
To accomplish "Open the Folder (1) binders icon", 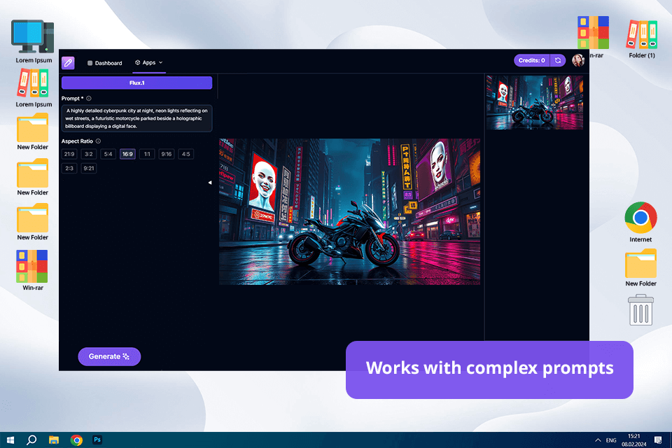I will click(642, 38).
